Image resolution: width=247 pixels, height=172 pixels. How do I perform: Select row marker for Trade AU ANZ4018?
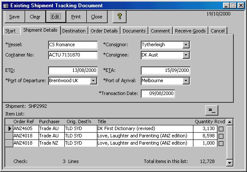(9, 136)
